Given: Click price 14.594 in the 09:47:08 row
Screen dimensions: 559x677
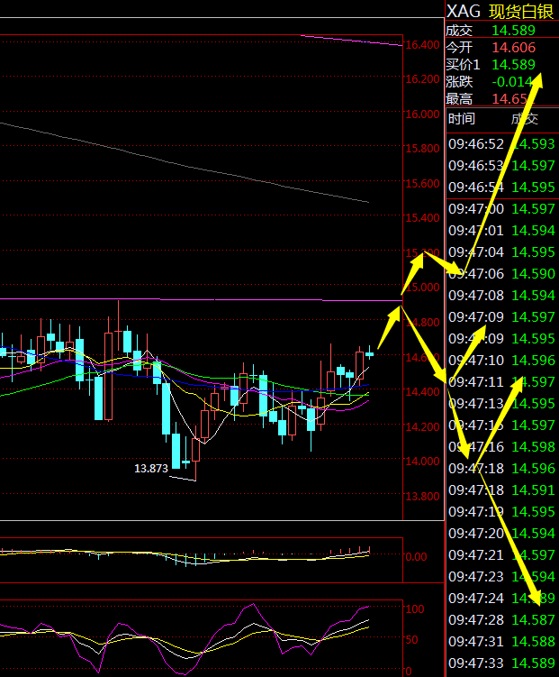Looking at the screenshot, I should click(x=533, y=296).
